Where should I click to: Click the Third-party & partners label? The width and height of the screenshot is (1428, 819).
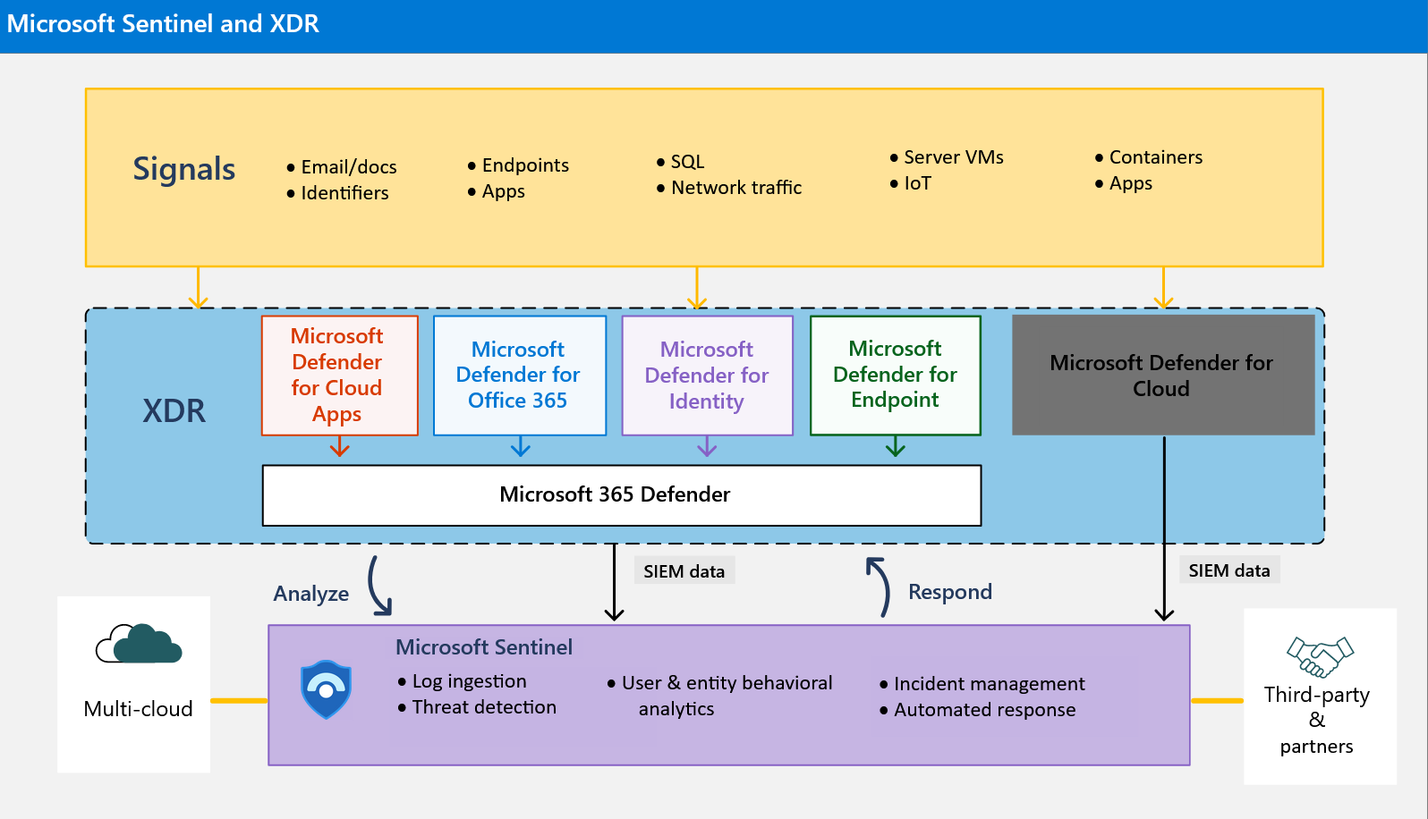pos(1317,721)
